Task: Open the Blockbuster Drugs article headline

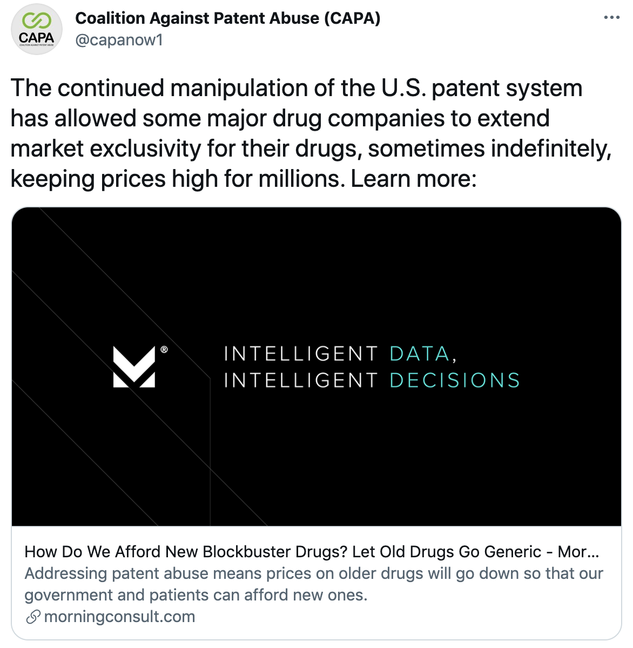Action: (312, 551)
